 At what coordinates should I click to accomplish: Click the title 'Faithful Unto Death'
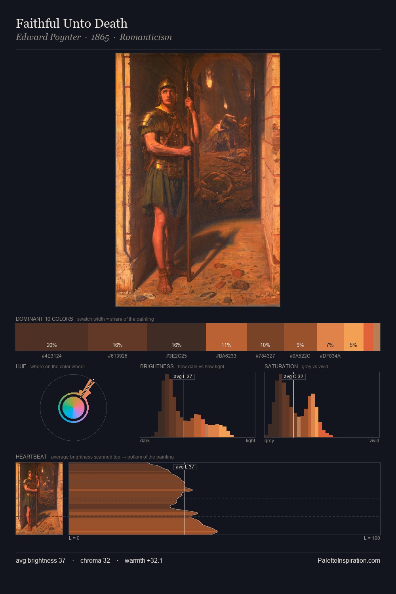pos(72,23)
